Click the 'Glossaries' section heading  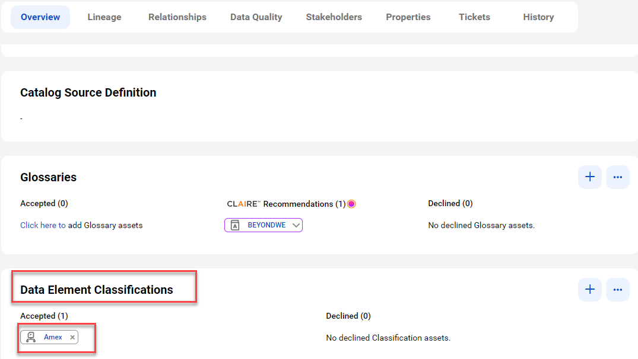click(x=49, y=177)
